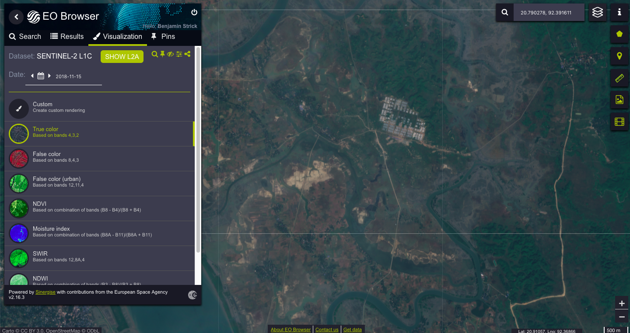Open the Sinergise link
Image resolution: width=630 pixels, height=333 pixels.
coord(45,292)
